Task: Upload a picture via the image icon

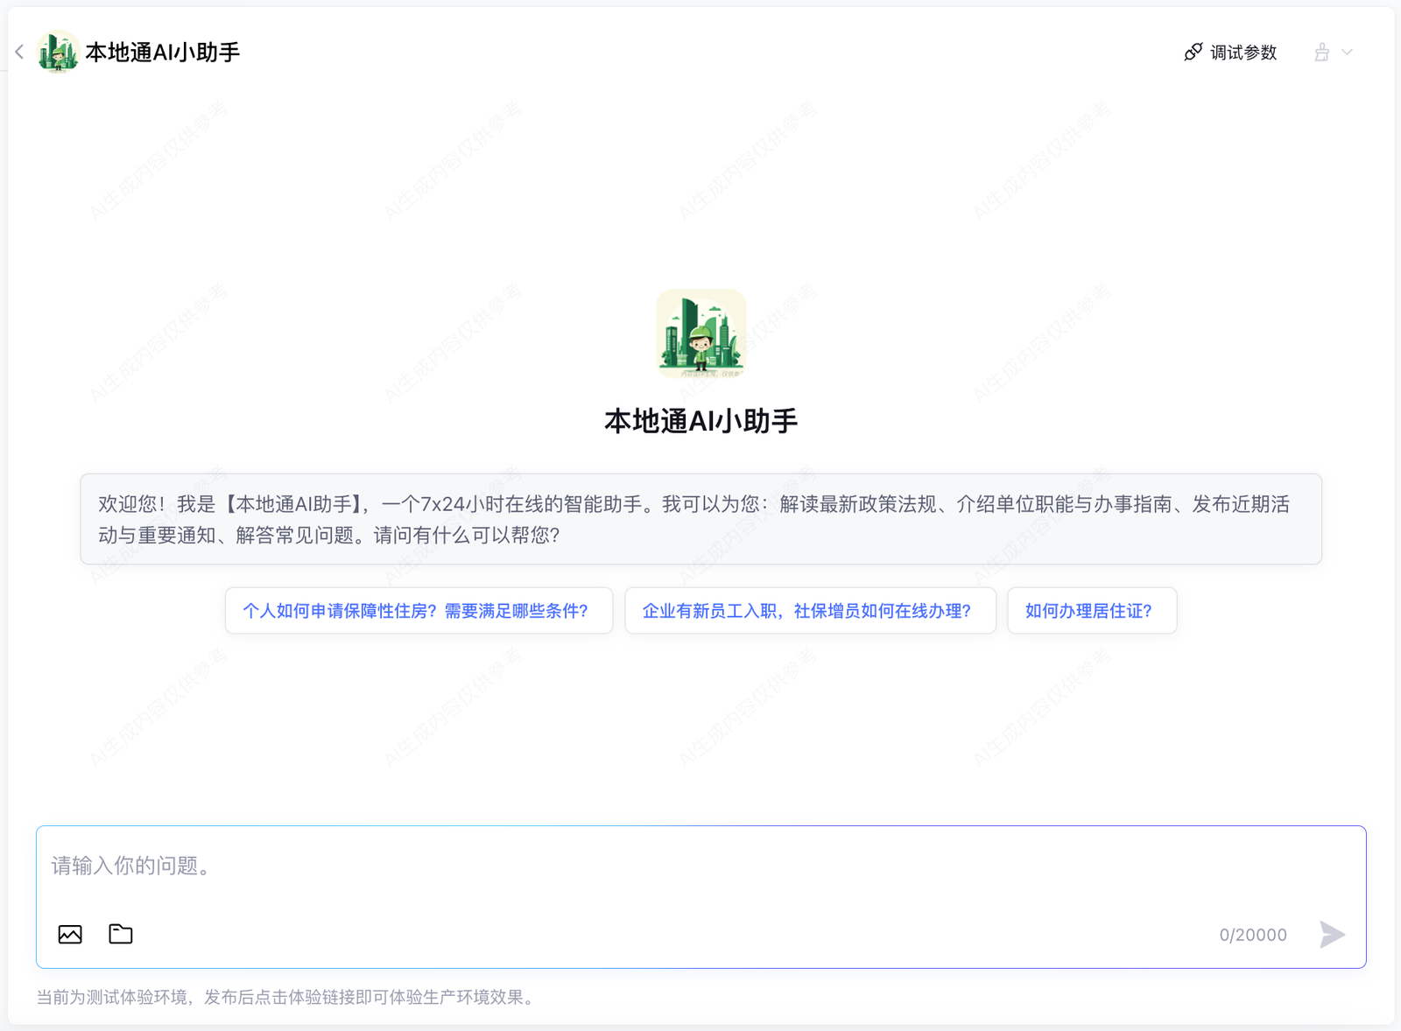Action: pyautogui.click(x=70, y=934)
